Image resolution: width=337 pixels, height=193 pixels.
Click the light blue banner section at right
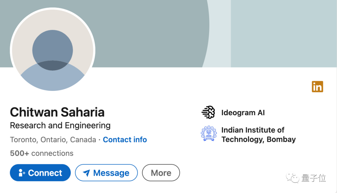coord(284,33)
